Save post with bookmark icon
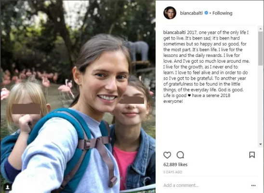This screenshot has height=193, width=264. tap(252, 155)
